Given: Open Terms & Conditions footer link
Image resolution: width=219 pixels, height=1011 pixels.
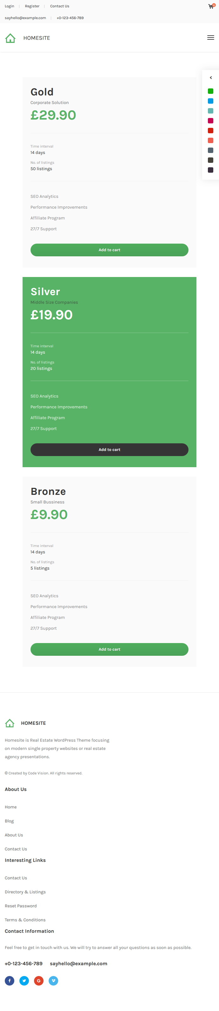Looking at the screenshot, I should click(25, 919).
